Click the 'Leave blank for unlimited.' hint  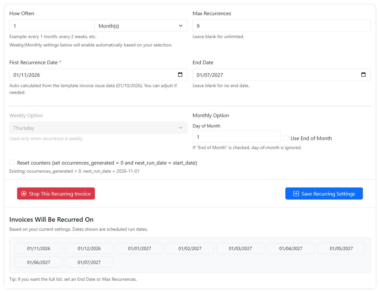(x=218, y=36)
